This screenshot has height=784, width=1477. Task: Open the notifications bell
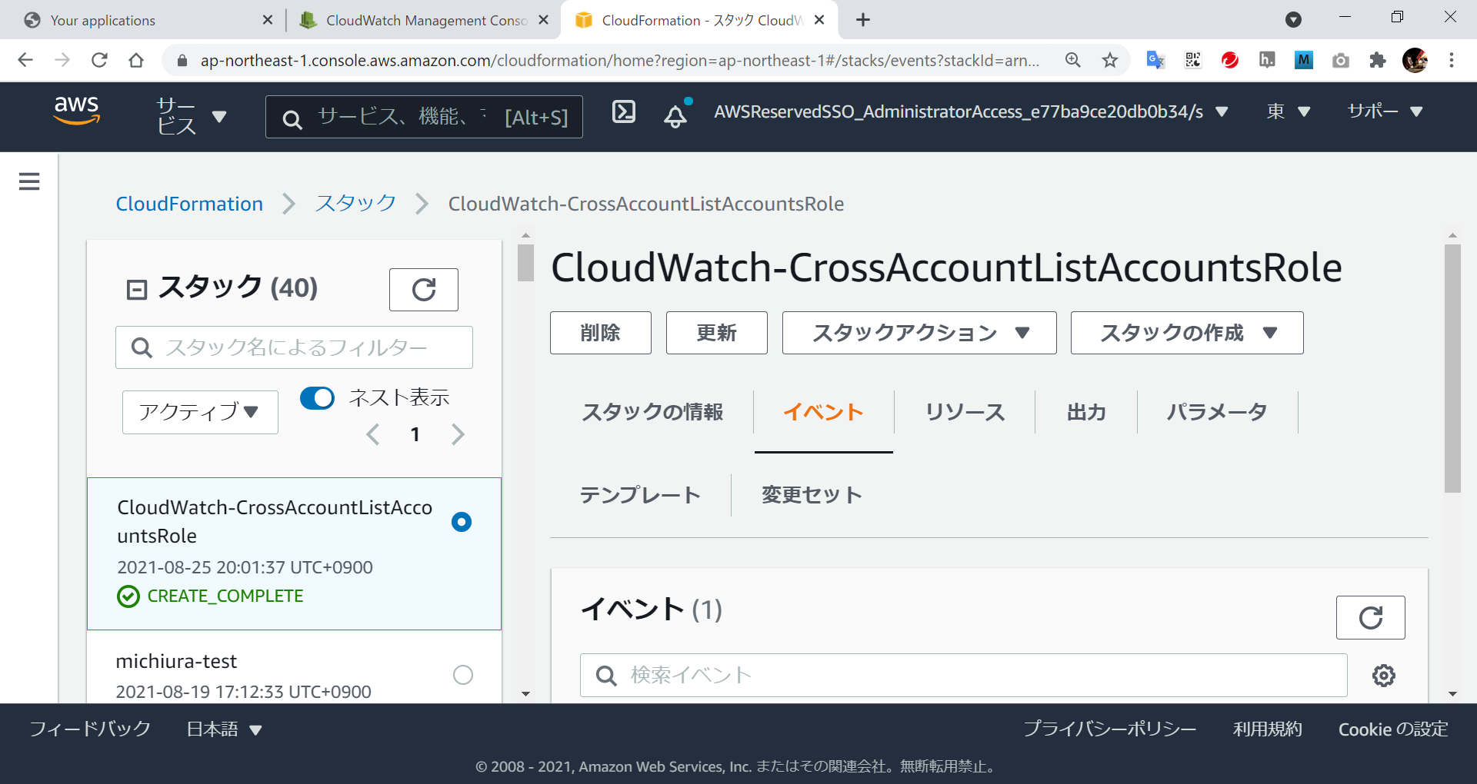675,115
